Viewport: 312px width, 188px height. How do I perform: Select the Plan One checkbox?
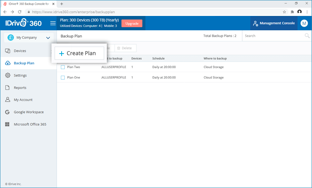(63, 78)
